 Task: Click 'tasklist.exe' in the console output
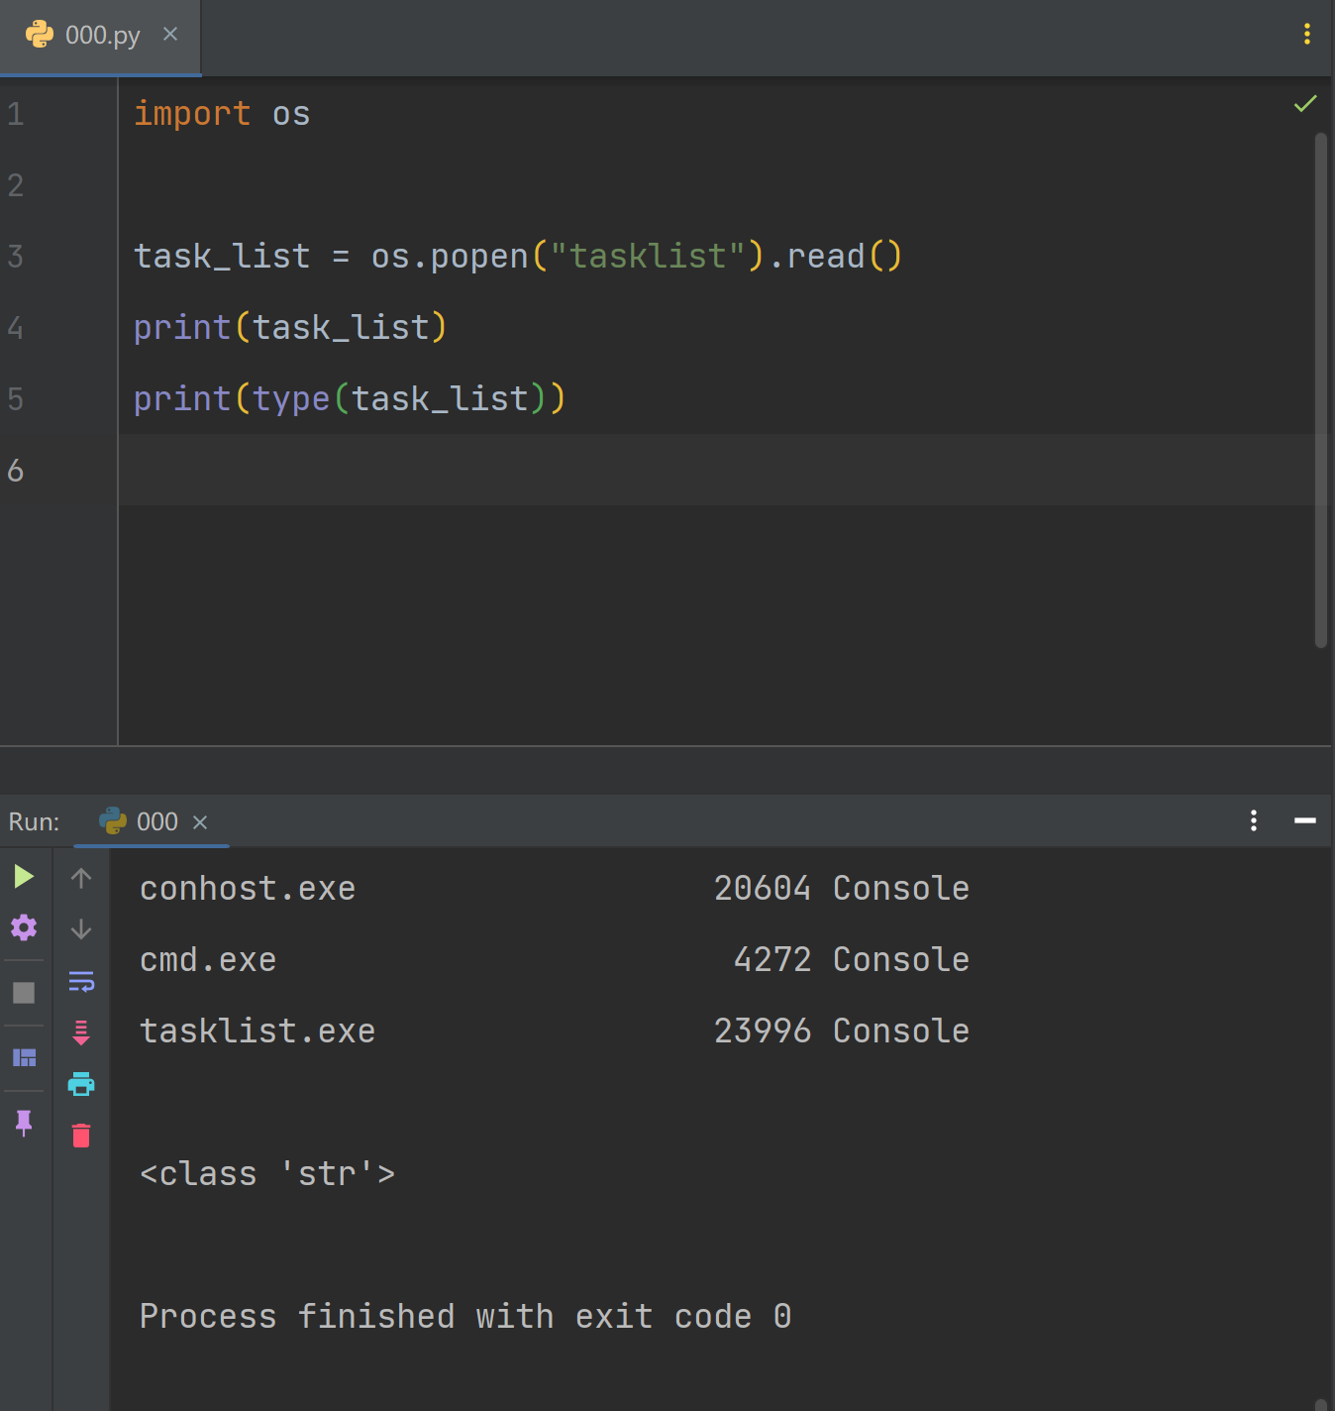click(x=257, y=1031)
